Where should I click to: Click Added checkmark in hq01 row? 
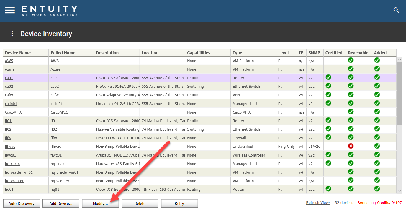[377, 189]
